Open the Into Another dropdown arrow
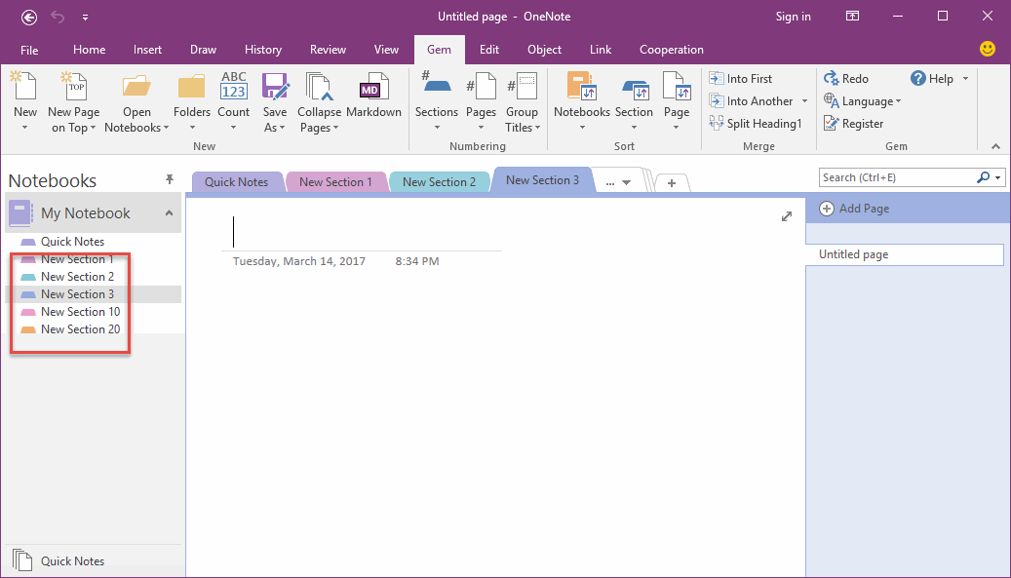The width and height of the screenshot is (1011, 578). [804, 101]
